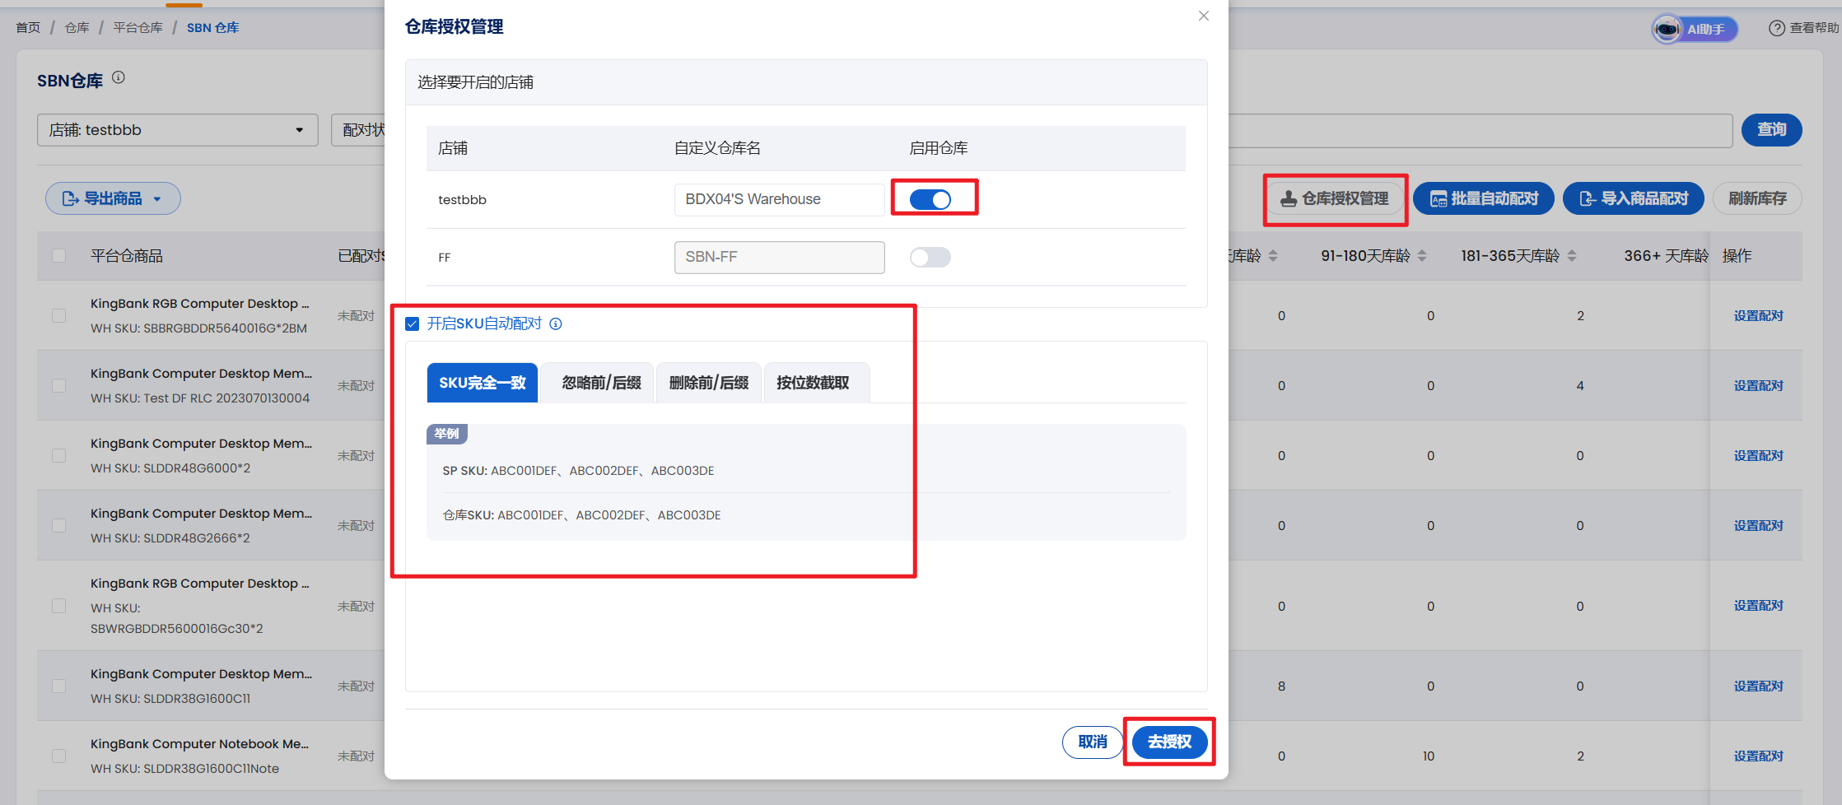Click the 去授权 button
The image size is (1842, 805).
pos(1169,742)
